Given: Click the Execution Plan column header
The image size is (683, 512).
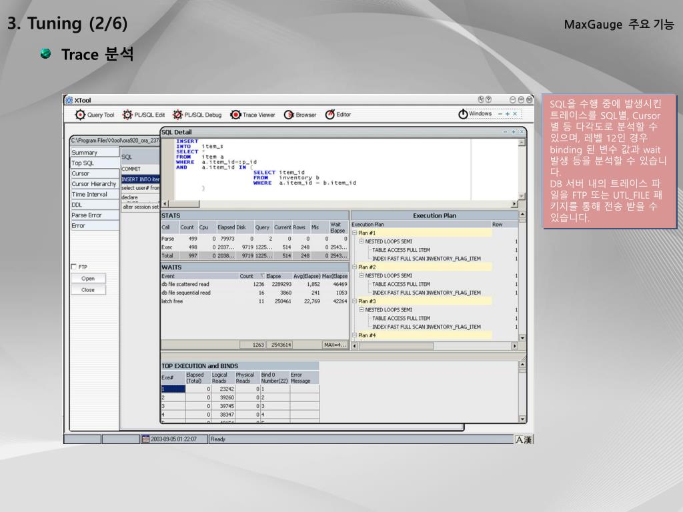Looking at the screenshot, I should tap(421, 225).
